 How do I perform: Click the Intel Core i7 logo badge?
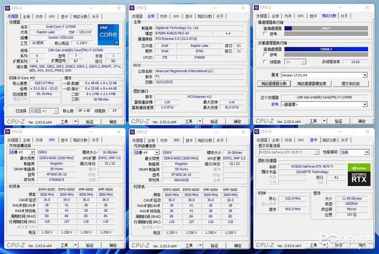coord(108,35)
